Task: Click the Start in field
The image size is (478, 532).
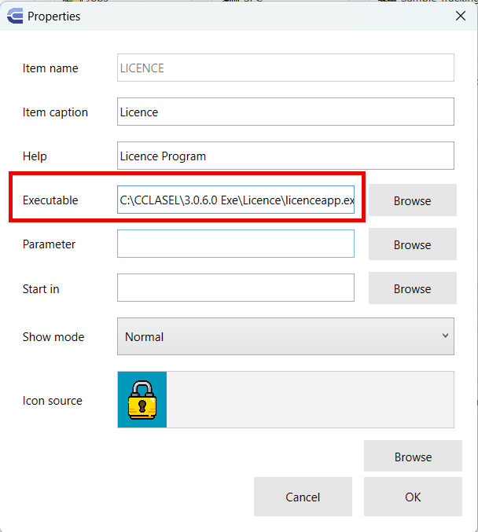Action: [236, 288]
